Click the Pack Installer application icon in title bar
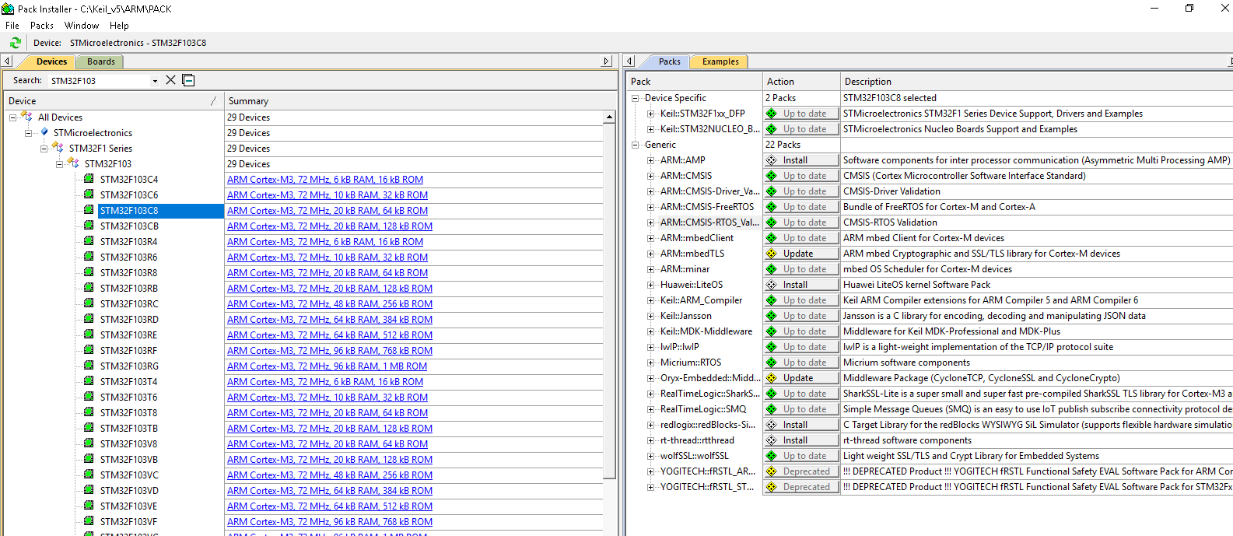This screenshot has height=536, width=1233. [x=8, y=9]
